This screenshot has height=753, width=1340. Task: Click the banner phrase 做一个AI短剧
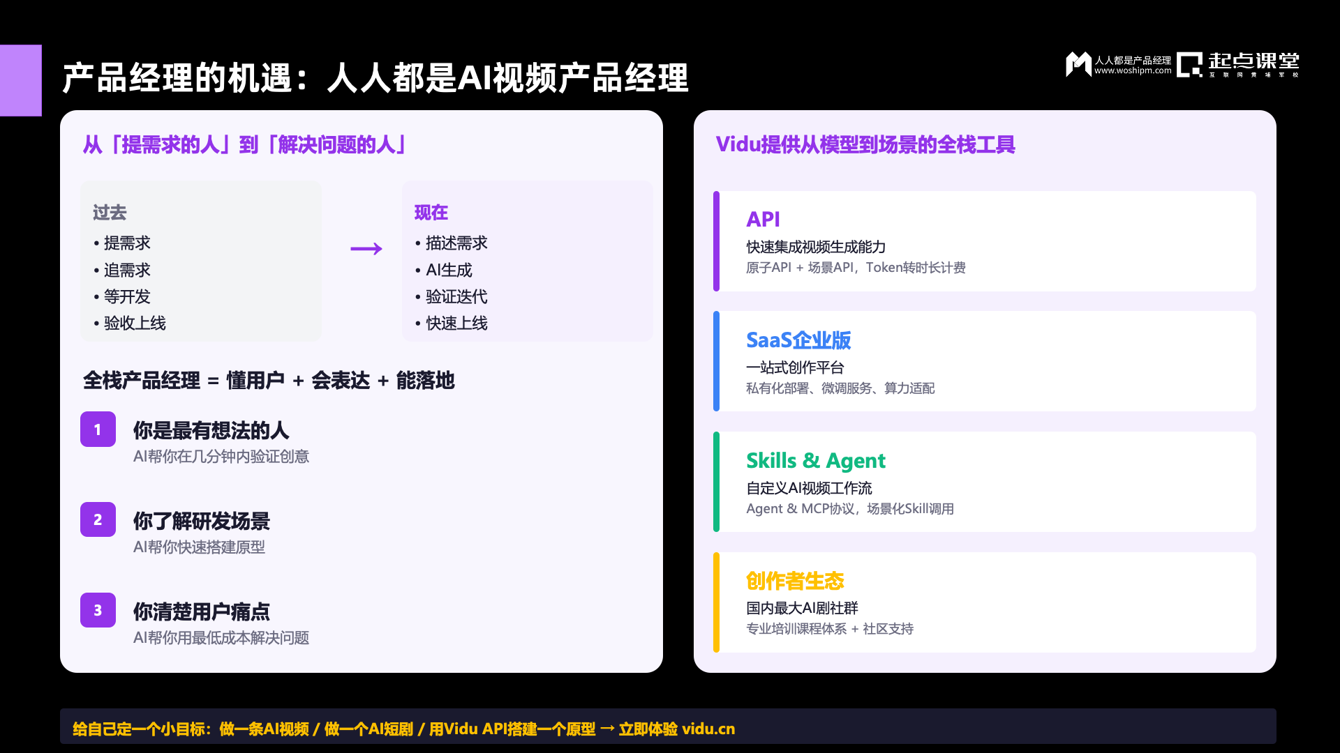[369, 729]
